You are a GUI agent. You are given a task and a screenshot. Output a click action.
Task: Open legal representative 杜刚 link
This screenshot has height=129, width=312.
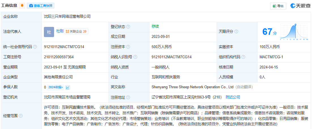[x=60, y=31]
